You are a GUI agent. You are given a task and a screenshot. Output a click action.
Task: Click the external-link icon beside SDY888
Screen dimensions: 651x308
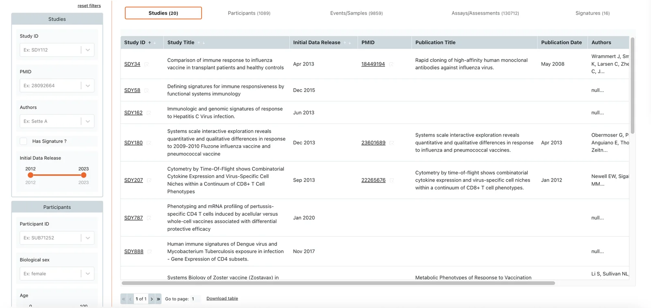(150, 252)
